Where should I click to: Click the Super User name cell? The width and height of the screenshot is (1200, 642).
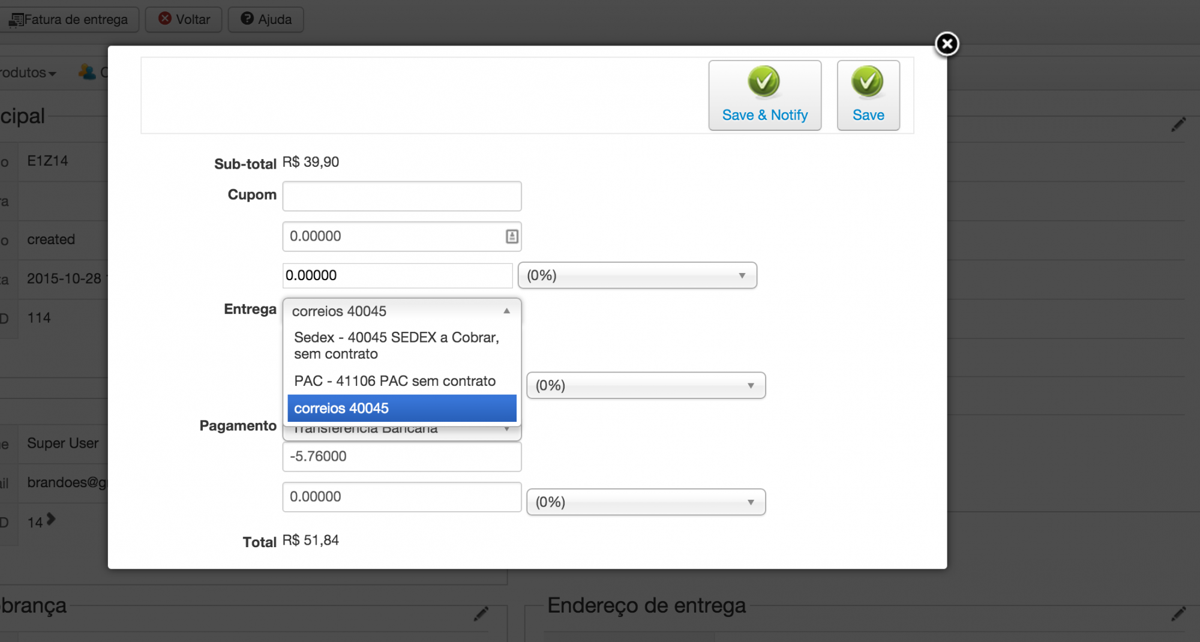[x=63, y=443]
